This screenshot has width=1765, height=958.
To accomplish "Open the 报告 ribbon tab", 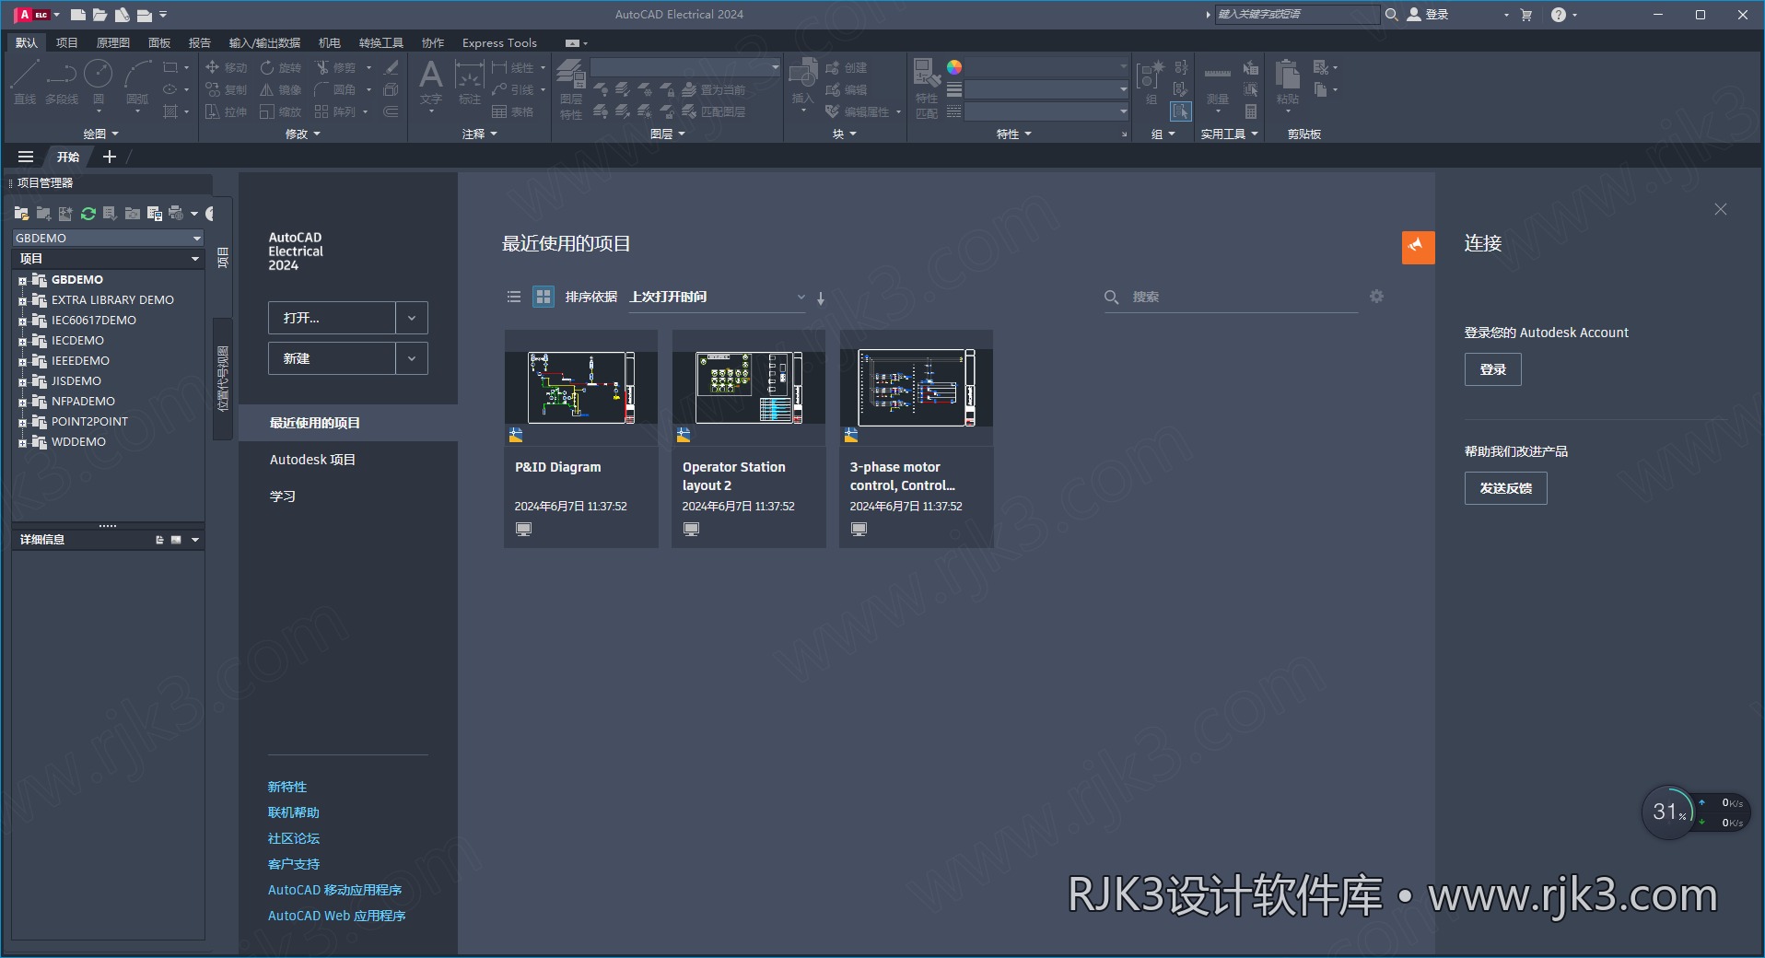I will coord(199,42).
